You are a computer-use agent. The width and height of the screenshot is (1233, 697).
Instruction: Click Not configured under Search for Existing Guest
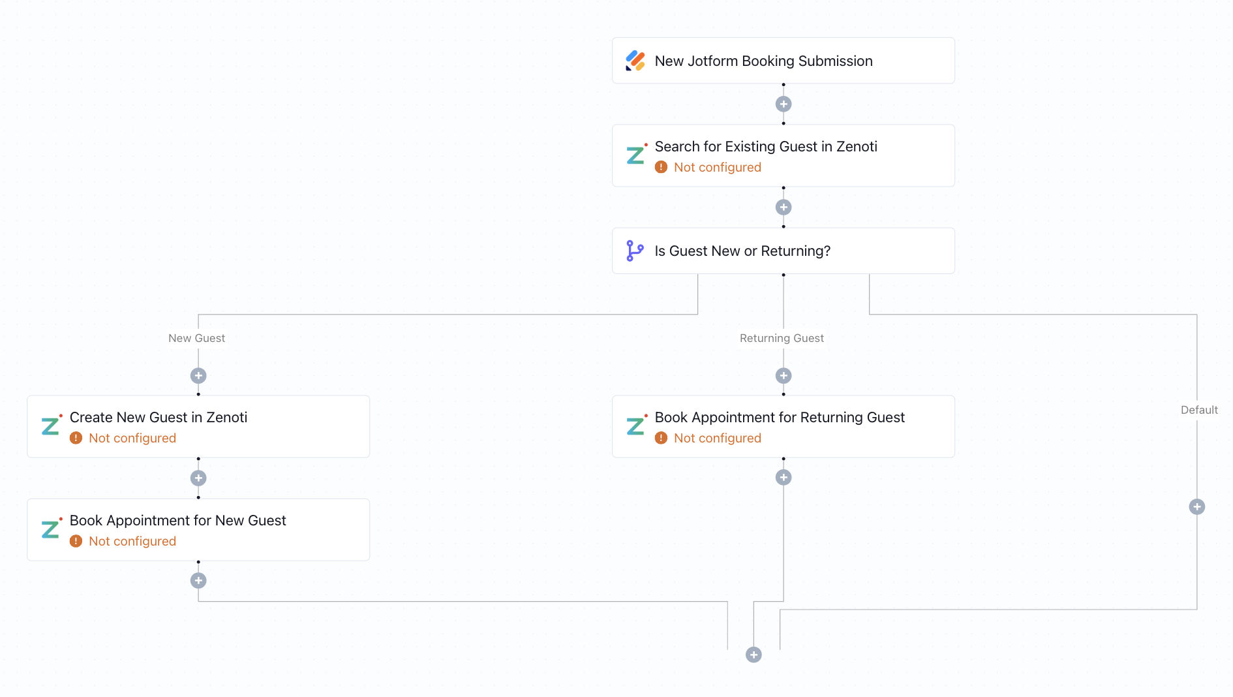point(717,167)
